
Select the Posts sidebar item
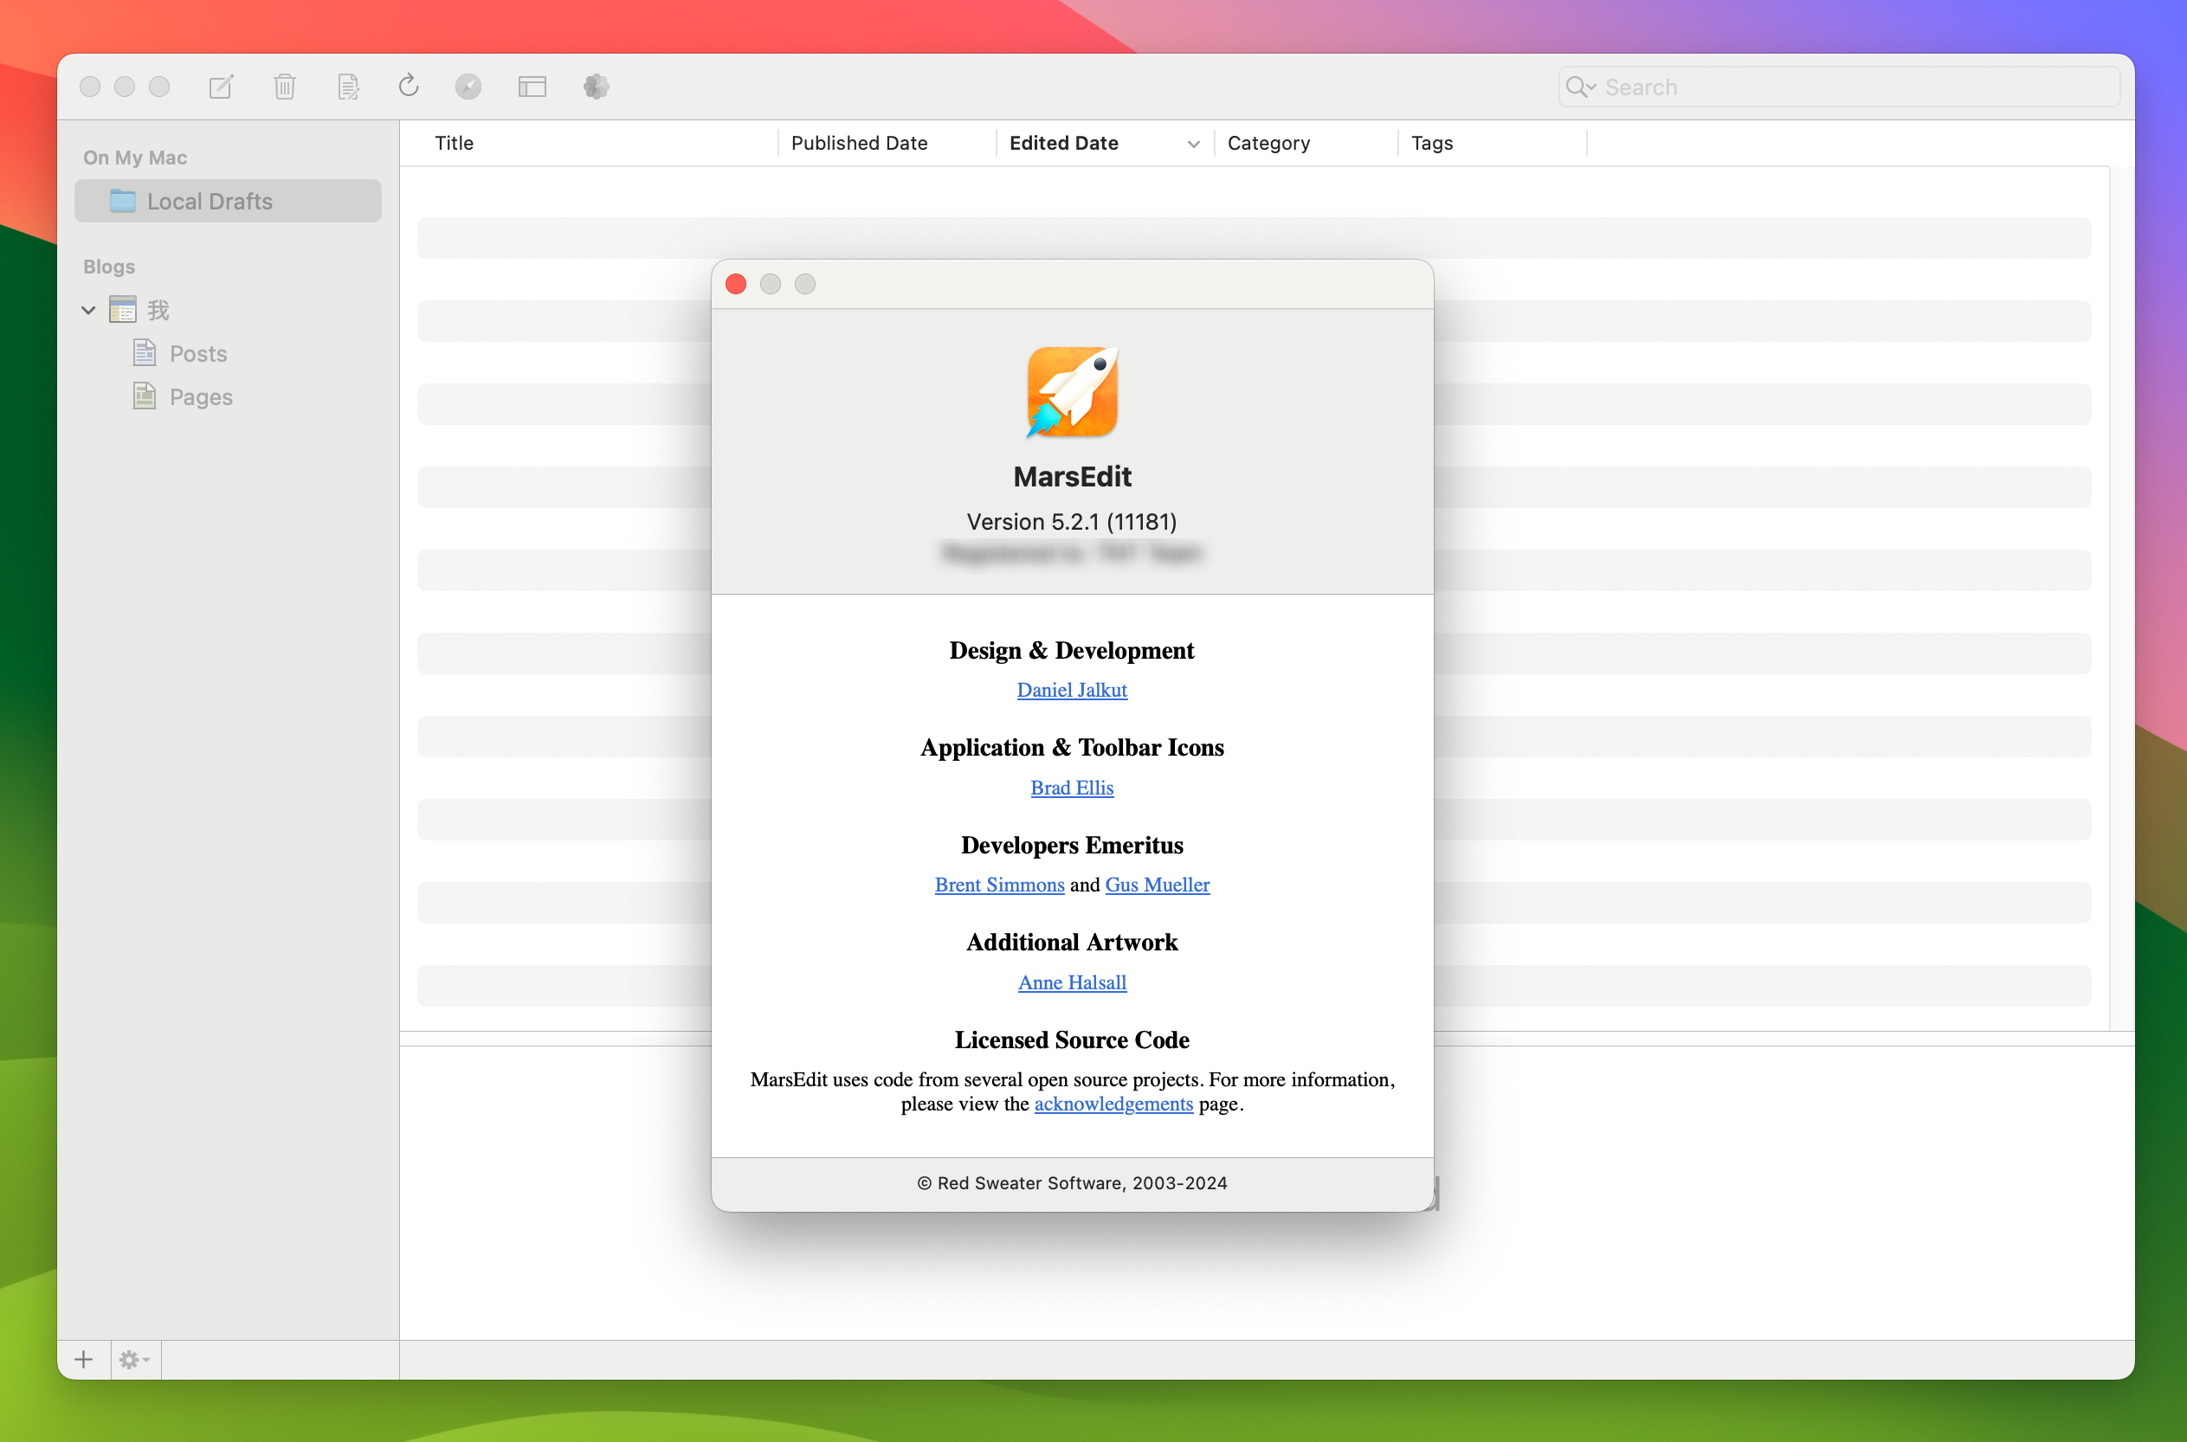point(198,352)
